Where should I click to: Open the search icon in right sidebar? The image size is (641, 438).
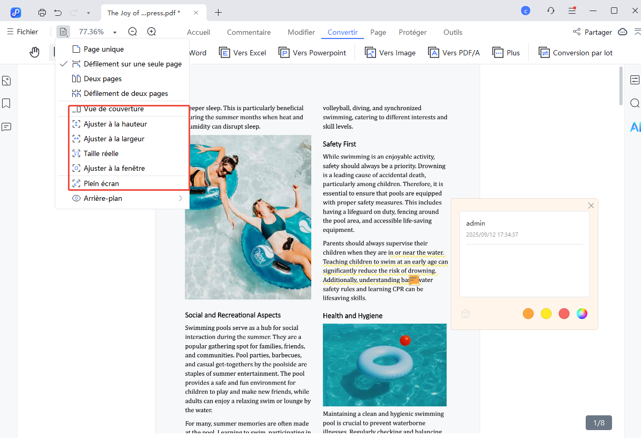[x=635, y=103]
